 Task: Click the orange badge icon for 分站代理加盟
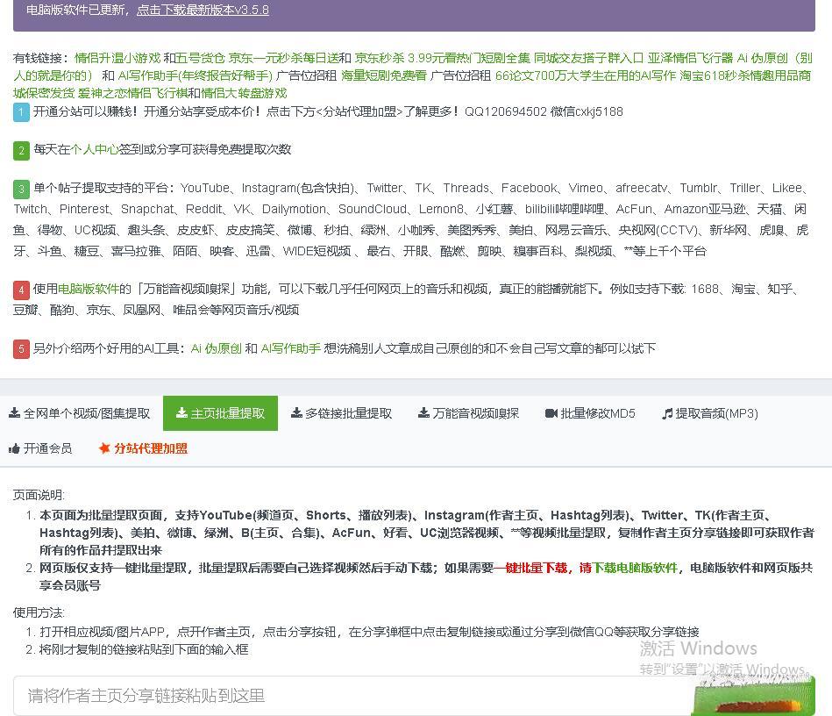[104, 448]
